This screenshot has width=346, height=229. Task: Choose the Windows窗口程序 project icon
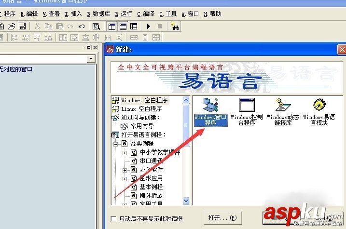click(x=210, y=112)
